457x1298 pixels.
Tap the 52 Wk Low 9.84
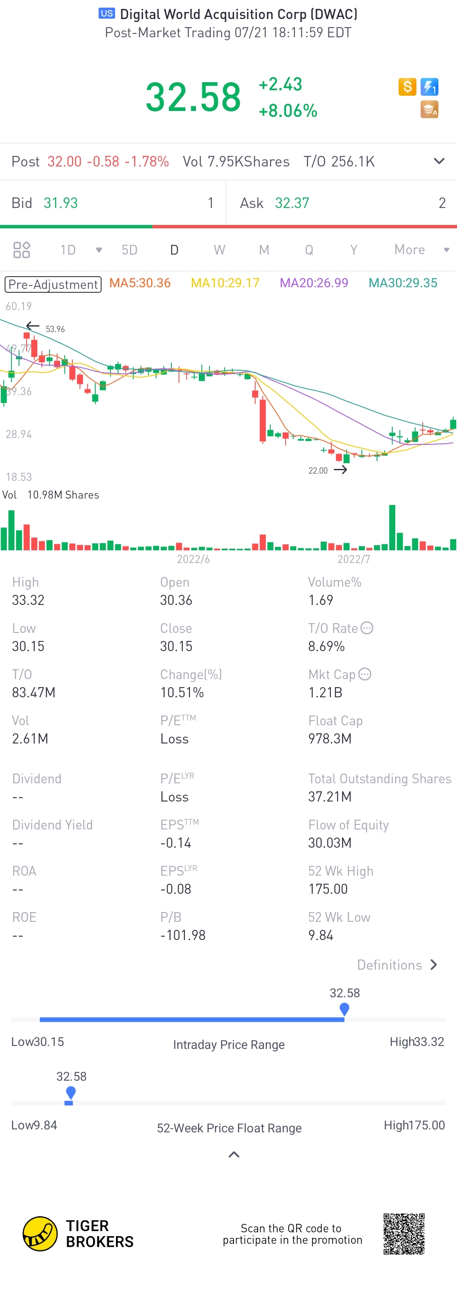pyautogui.click(x=321, y=935)
